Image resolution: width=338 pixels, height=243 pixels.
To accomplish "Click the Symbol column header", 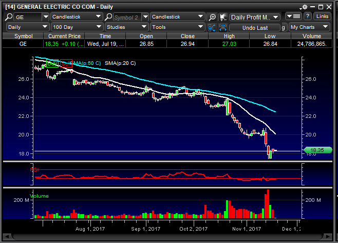I will tap(23, 36).
